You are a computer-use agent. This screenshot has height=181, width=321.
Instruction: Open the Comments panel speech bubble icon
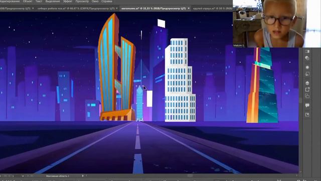click(x=307, y=106)
